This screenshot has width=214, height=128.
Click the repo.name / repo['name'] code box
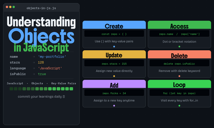179,34
